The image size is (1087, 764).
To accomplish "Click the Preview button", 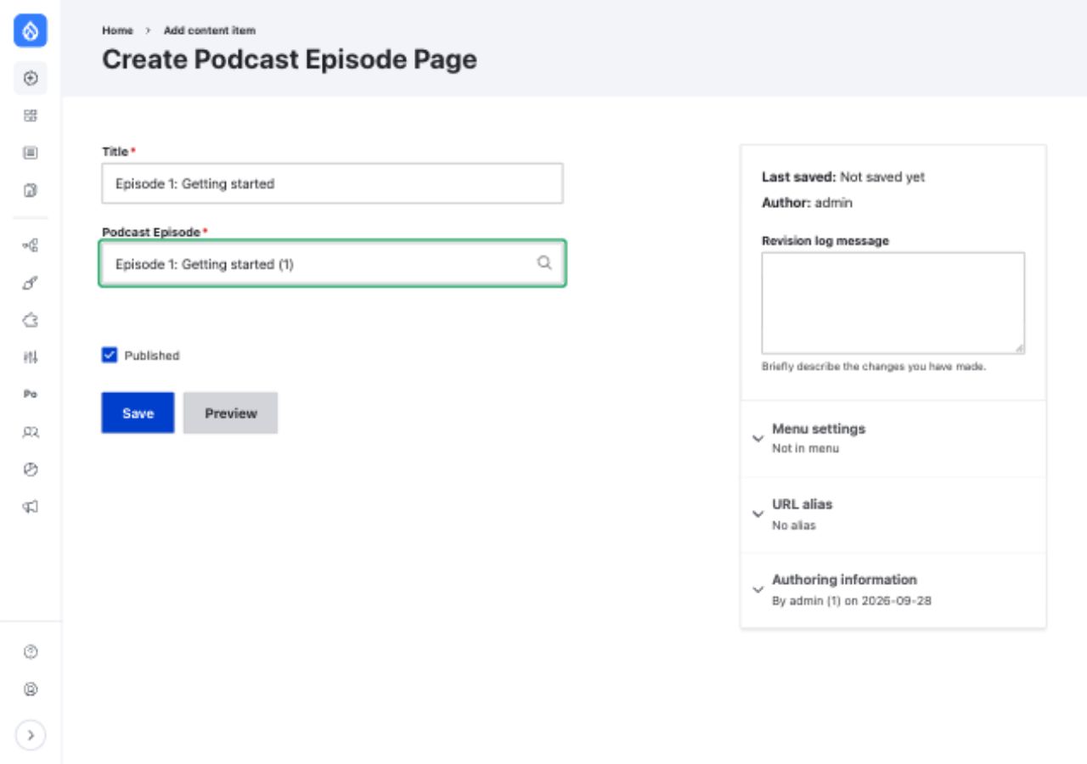I will 230,413.
